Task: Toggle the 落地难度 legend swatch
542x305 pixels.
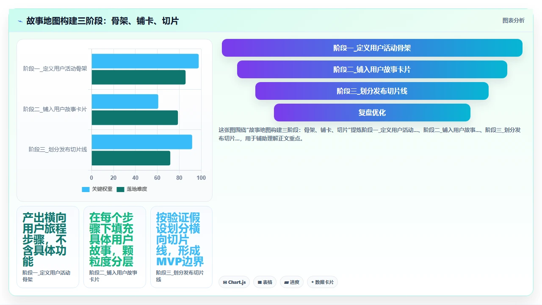Action: 121,189
